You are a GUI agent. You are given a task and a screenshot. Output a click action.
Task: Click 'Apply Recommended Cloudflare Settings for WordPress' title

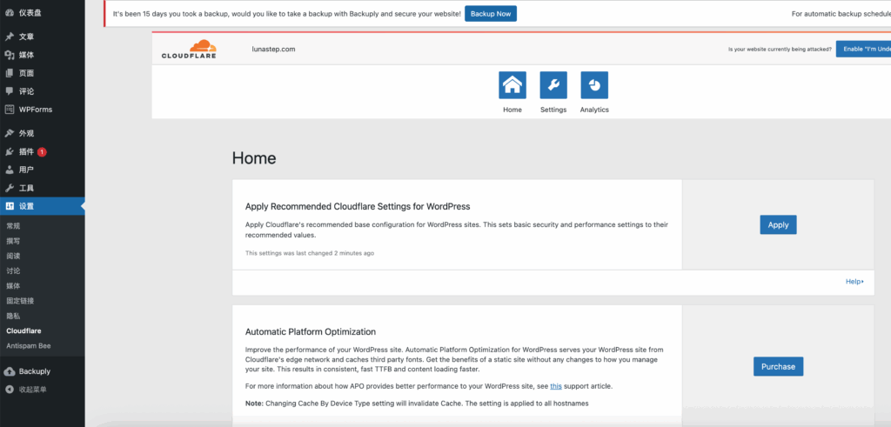[x=358, y=206]
